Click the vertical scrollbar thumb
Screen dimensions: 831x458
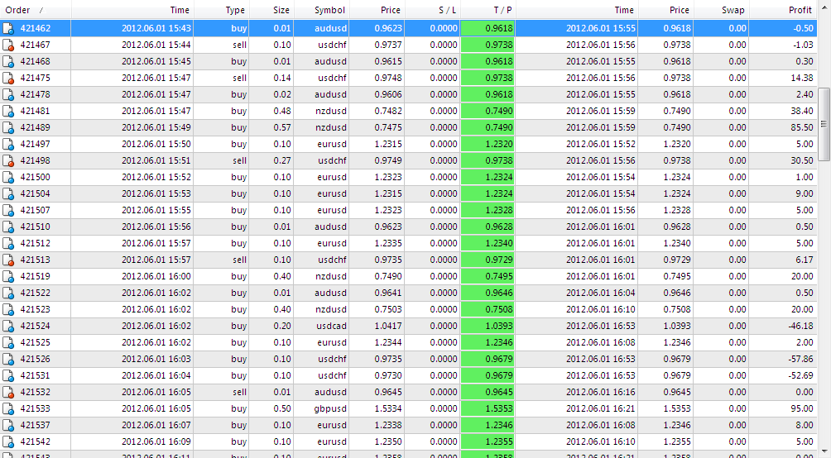(824, 125)
